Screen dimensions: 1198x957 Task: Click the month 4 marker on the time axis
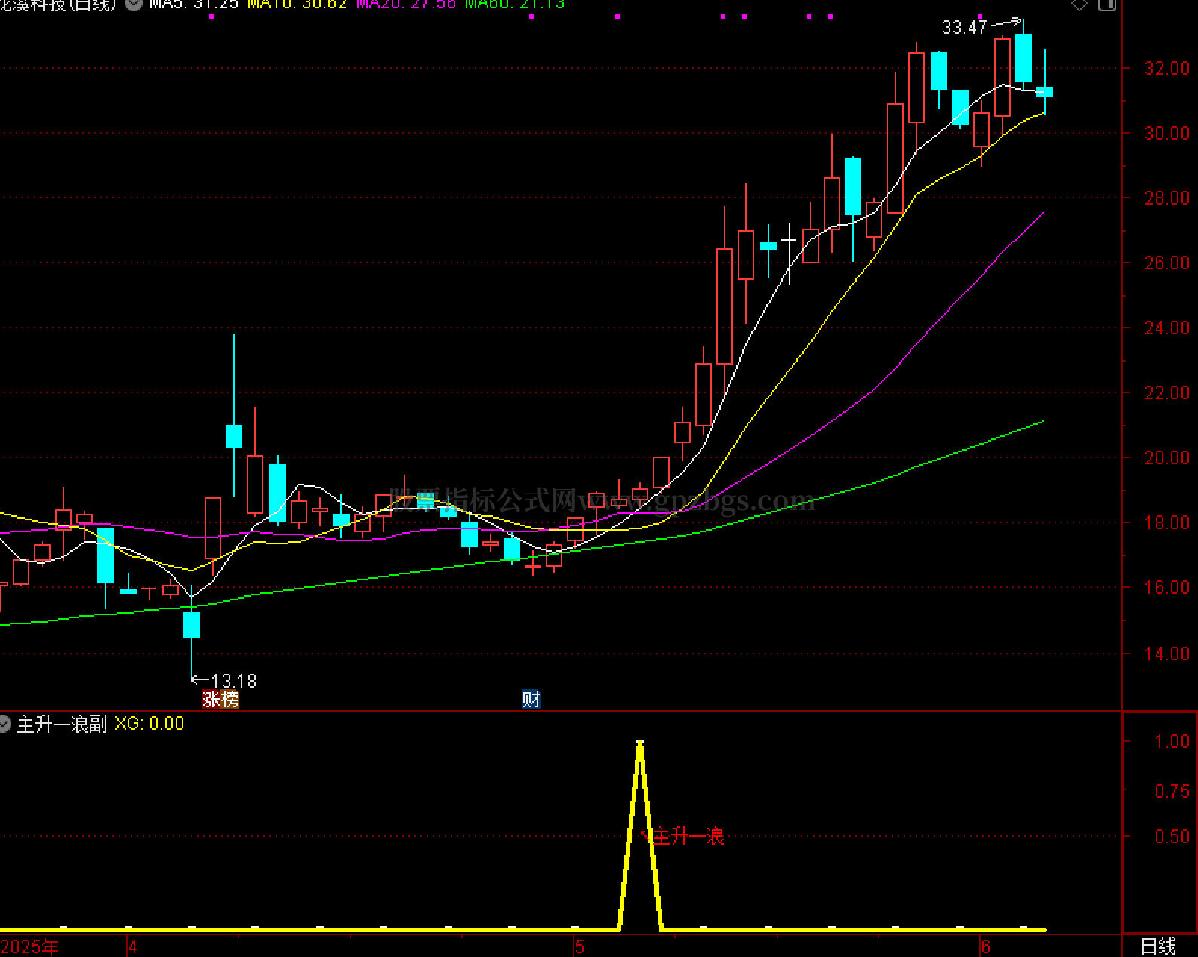coord(133,946)
